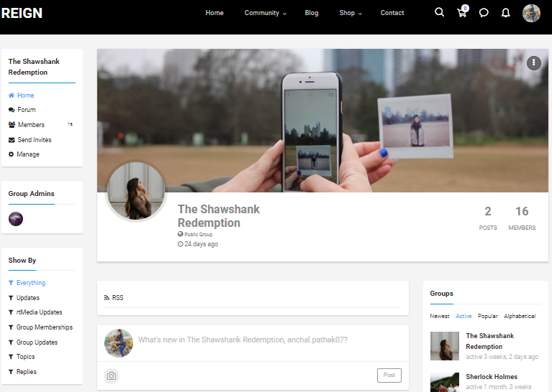Open the group options exclamation icon on cover

pos(534,63)
